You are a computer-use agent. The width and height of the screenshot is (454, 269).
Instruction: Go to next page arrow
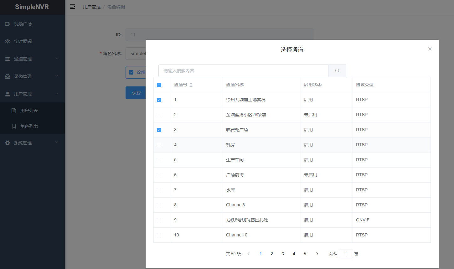click(x=317, y=254)
